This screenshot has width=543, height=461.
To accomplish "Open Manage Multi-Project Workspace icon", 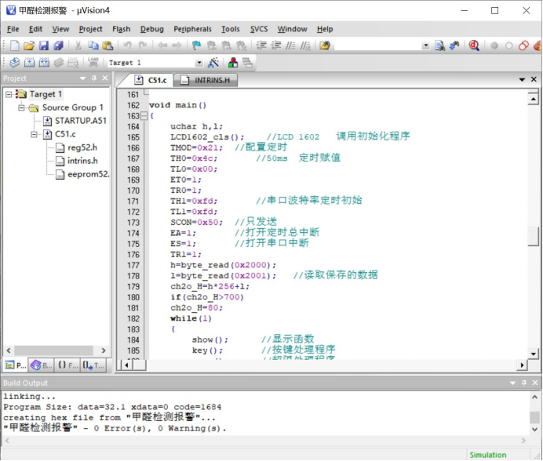I will click(248, 63).
